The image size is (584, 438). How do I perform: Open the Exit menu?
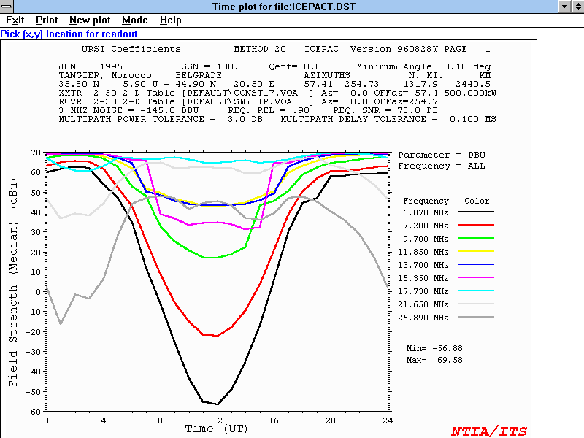click(x=15, y=20)
